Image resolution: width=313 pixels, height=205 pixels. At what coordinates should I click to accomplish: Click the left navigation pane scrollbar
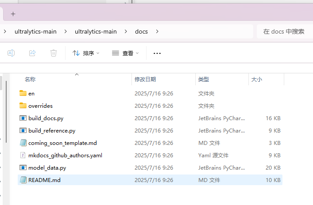(6, 112)
